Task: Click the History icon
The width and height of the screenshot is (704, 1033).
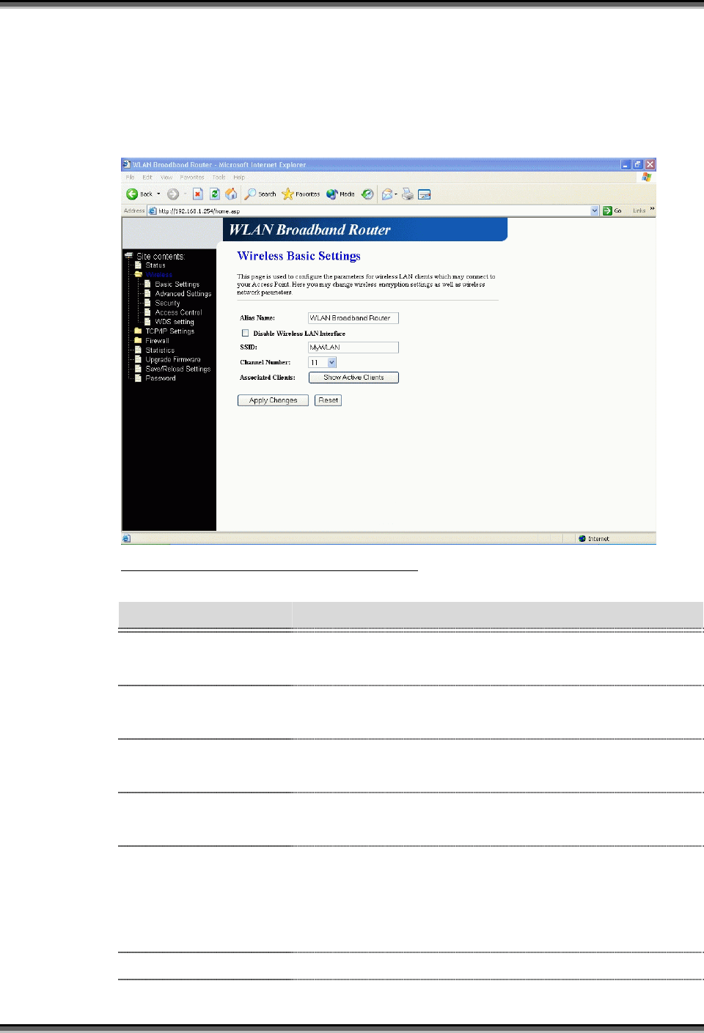Action: [x=367, y=194]
